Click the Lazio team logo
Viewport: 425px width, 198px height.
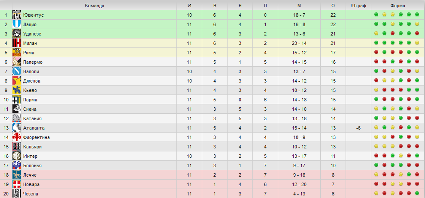click(x=17, y=24)
